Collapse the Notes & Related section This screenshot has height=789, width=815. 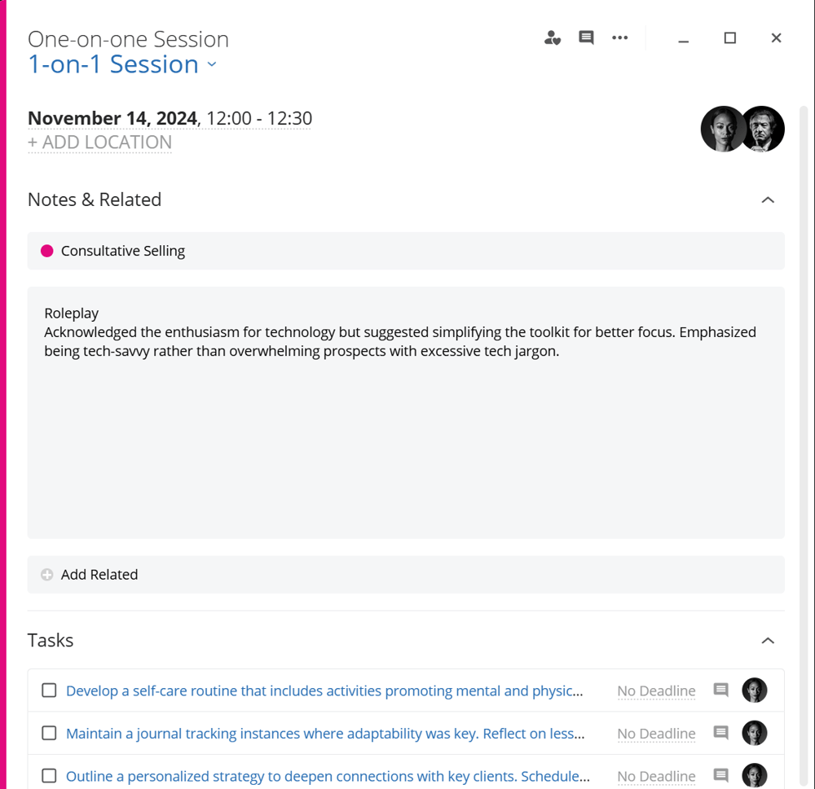[768, 200]
